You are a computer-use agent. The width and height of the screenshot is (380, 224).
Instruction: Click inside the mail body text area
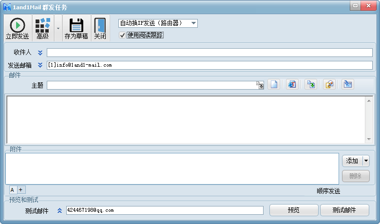186,120
